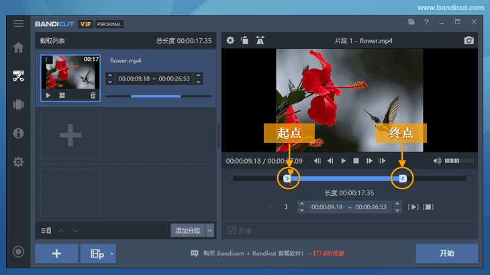Step forward one frame
This screenshot has width=490, height=275.
369,161
